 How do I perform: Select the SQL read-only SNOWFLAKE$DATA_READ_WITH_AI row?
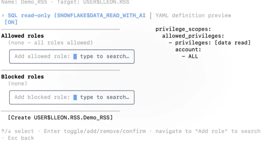click(x=73, y=19)
